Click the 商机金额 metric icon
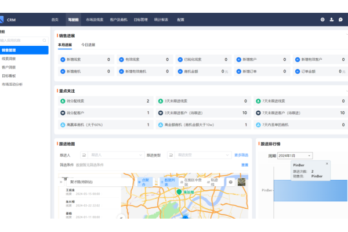 [180, 71]
